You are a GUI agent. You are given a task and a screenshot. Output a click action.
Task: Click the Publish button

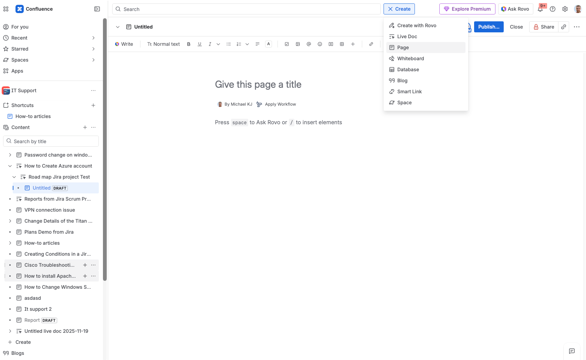click(x=489, y=27)
